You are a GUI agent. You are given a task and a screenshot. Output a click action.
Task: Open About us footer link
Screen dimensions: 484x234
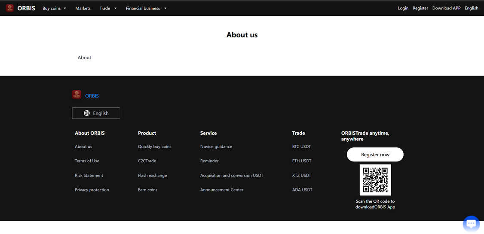[83, 146]
